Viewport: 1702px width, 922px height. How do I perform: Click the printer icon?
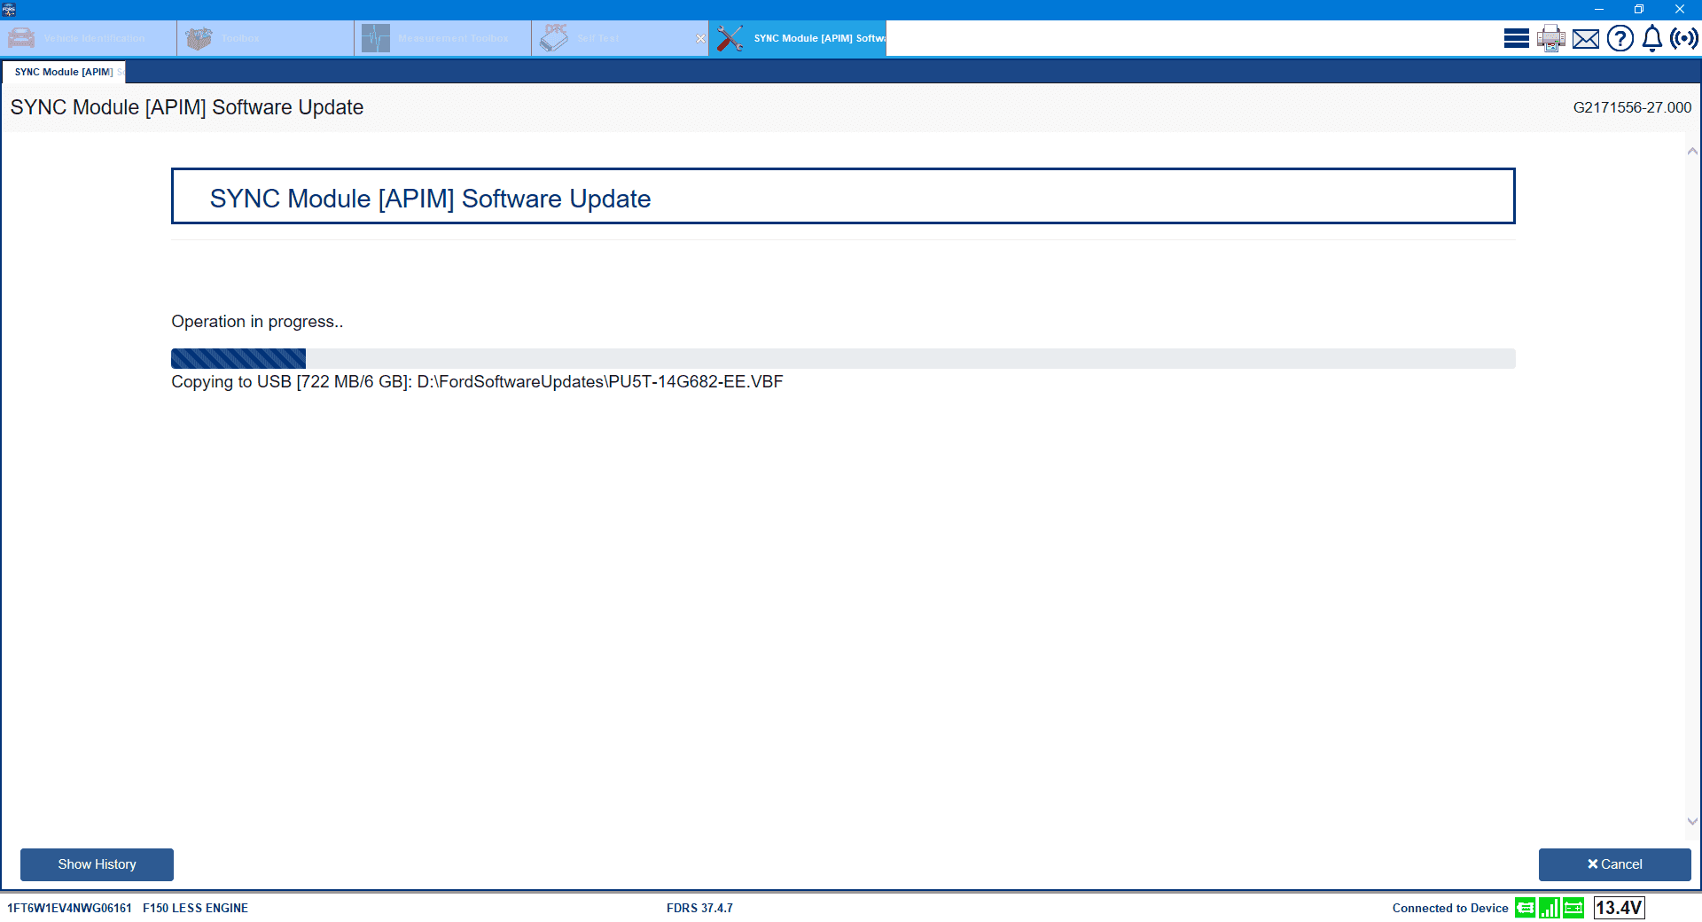click(1551, 38)
